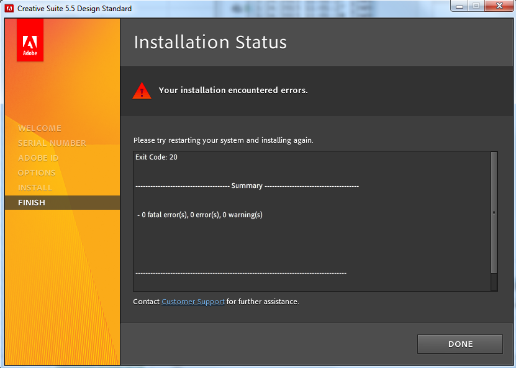Select the INSTALL sidebar step
This screenshot has height=368, width=516.
(36, 187)
